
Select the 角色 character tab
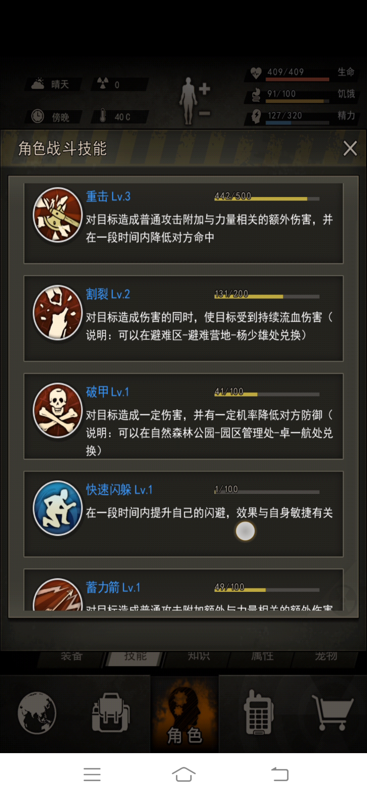(185, 714)
